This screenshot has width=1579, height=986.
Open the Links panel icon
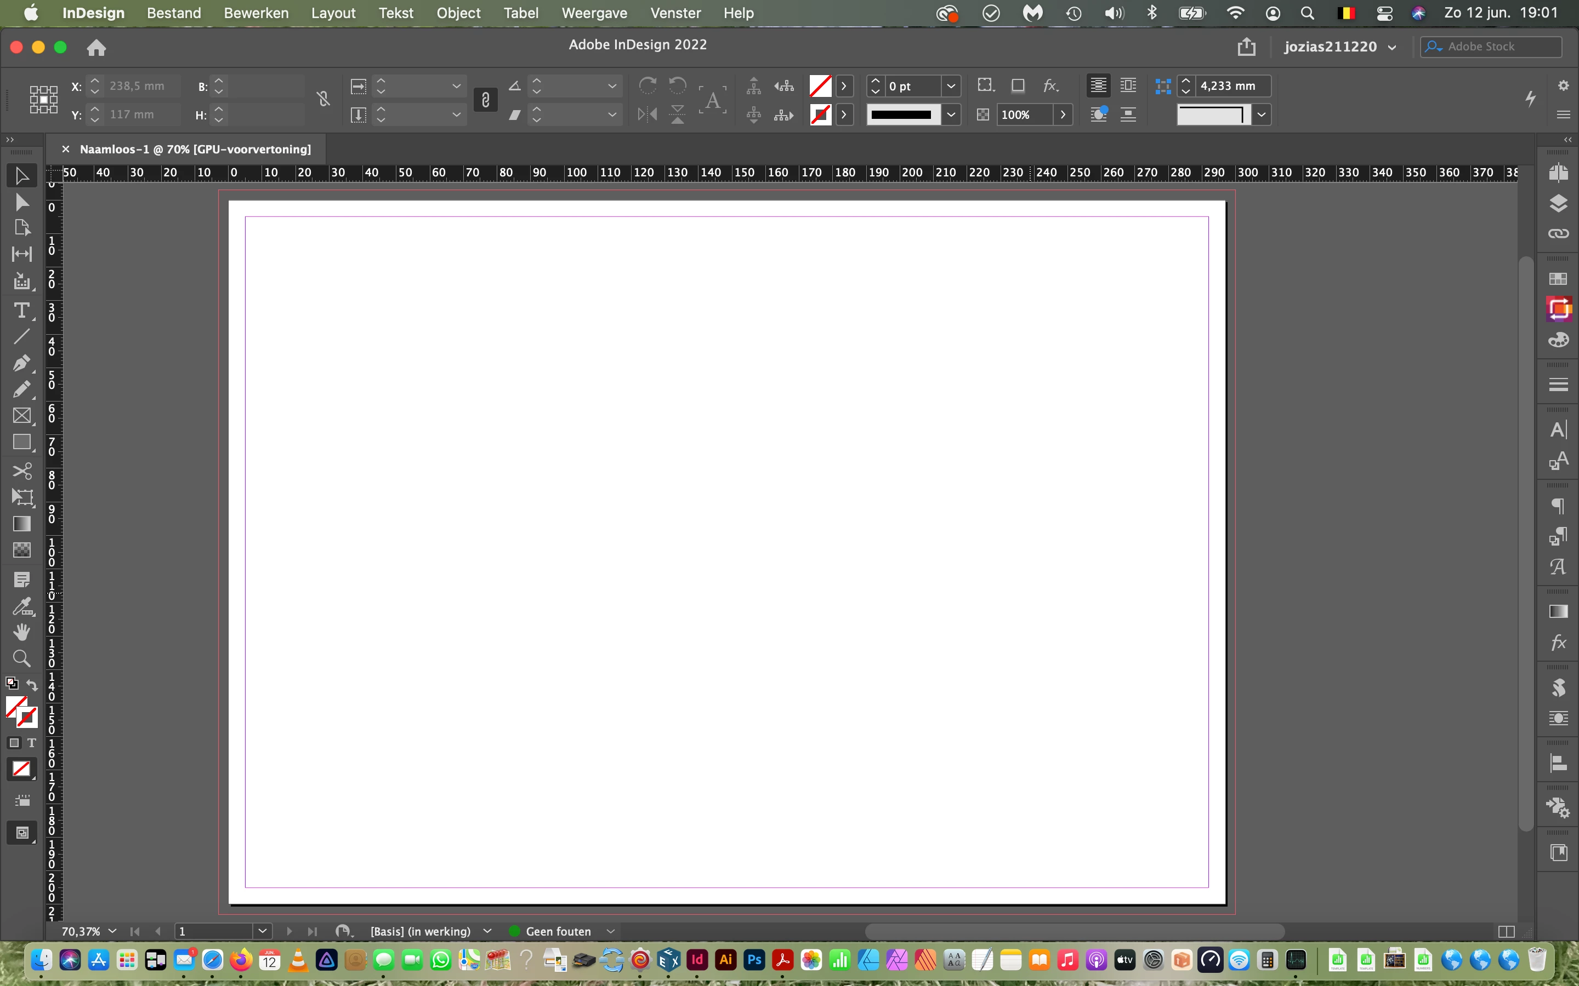1558,233
